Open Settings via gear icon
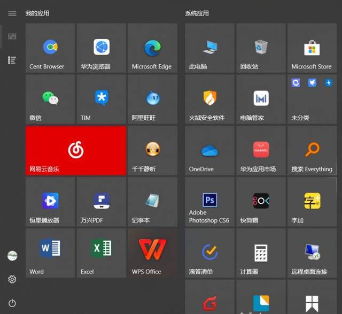Viewport: 342px width, 314px height. click(12, 279)
